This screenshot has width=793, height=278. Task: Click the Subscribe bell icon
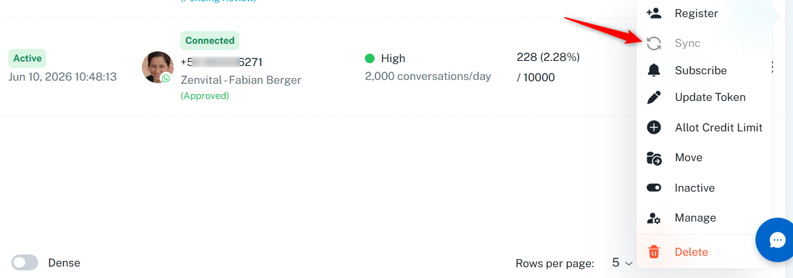[x=654, y=70]
